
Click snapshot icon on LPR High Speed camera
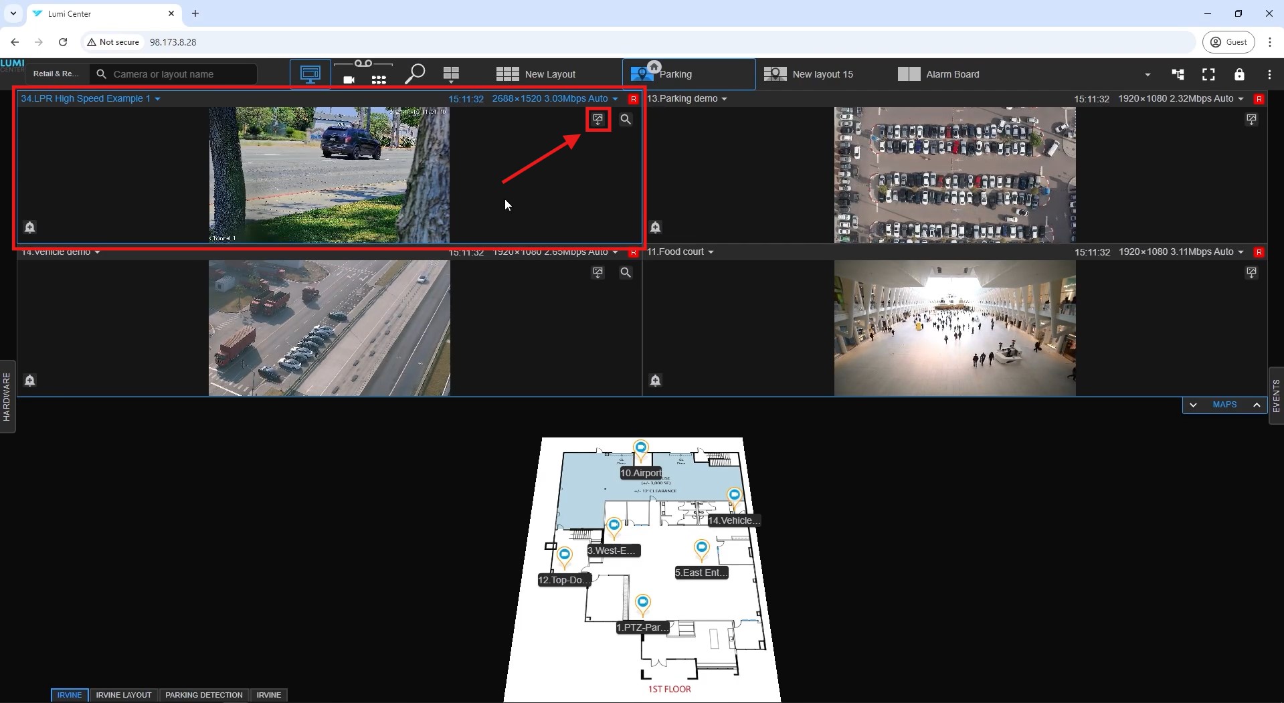coord(598,119)
